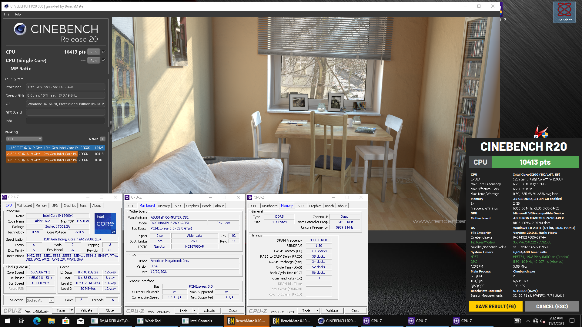Open Task View in the taskbar
The image size is (582, 327).
point(22,321)
